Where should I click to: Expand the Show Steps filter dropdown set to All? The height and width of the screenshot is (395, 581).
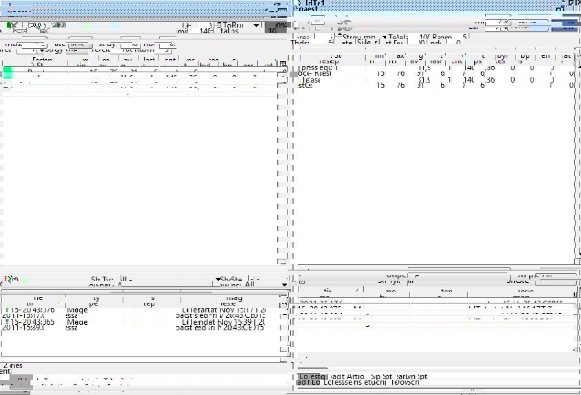[284, 284]
